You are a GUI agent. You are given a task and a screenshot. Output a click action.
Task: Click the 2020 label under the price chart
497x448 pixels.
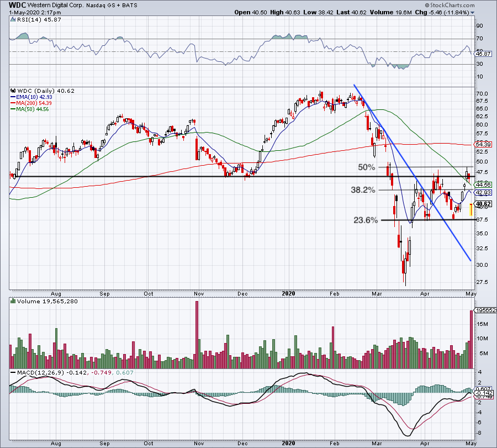click(288, 293)
